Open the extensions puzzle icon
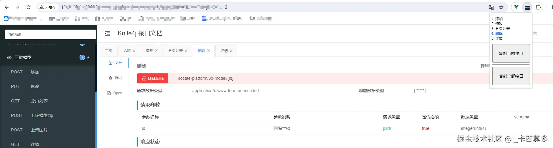 [x=538, y=7]
